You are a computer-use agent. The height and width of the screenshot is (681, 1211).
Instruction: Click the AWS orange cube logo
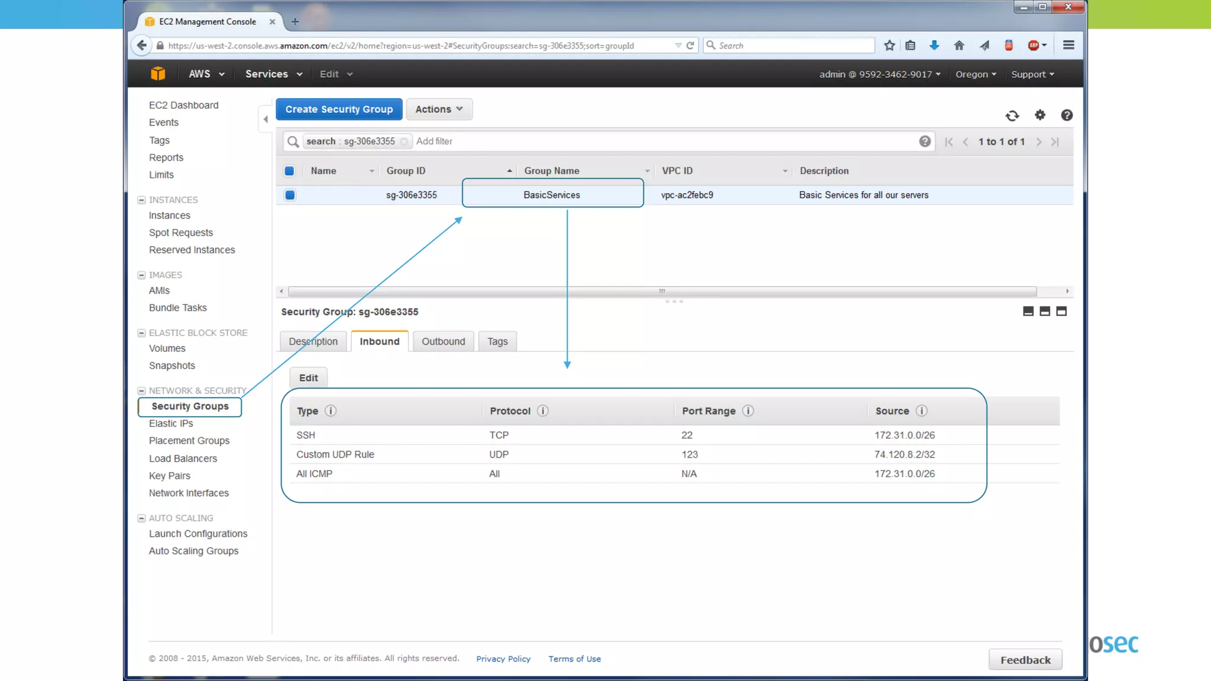click(158, 74)
